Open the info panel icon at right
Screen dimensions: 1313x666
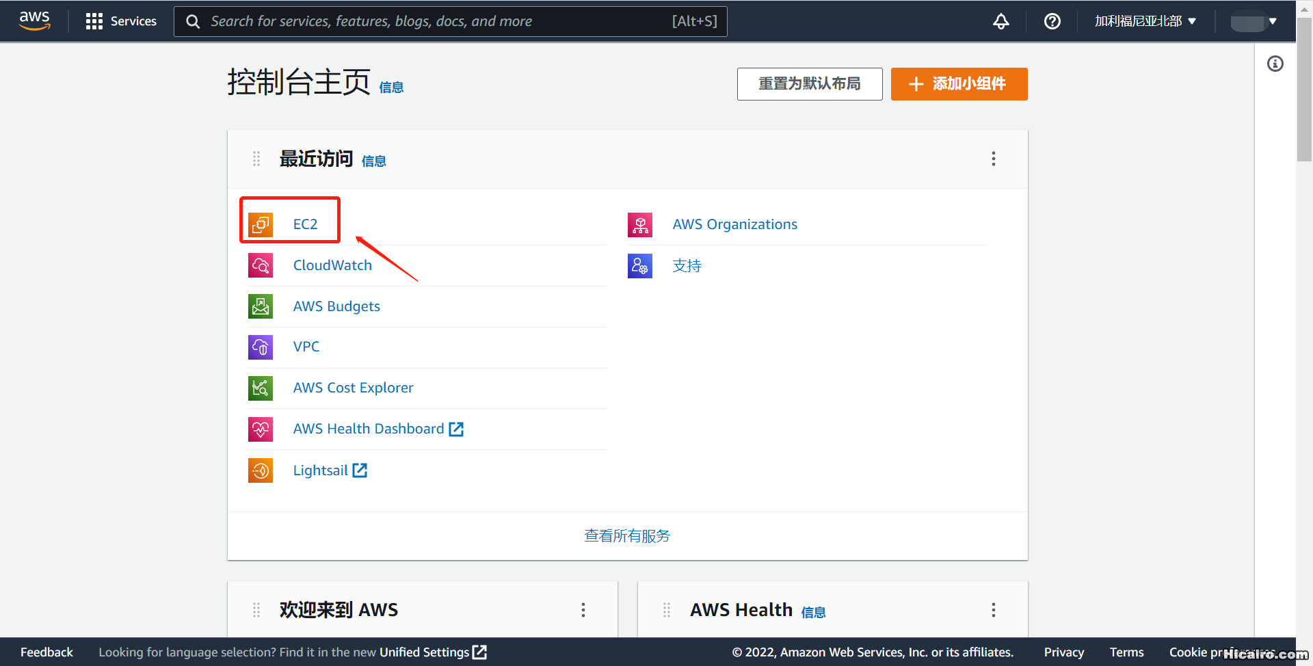(1275, 64)
